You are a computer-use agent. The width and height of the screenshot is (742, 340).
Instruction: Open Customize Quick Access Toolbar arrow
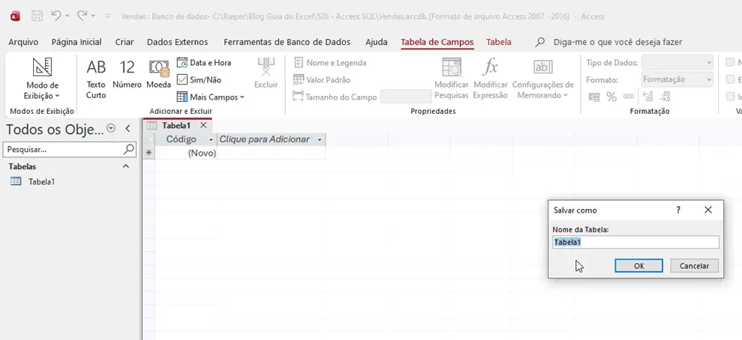108,16
